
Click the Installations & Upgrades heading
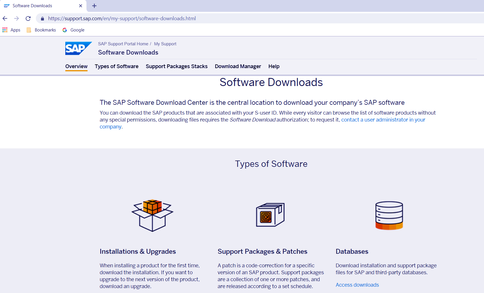coord(138,251)
